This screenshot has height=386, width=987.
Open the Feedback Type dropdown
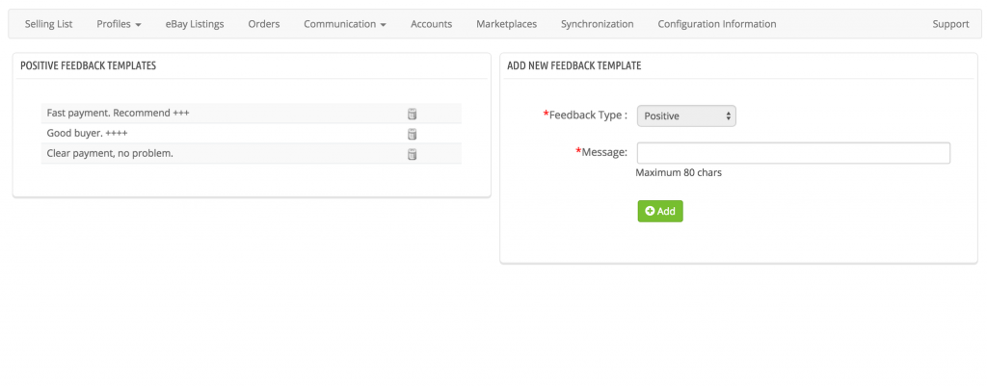click(686, 116)
